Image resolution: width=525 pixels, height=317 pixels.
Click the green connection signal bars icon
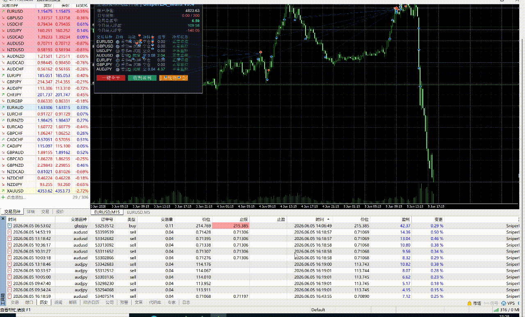(x=496, y=310)
